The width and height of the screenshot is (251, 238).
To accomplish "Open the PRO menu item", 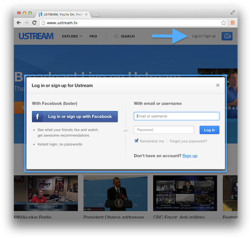I will [93, 37].
